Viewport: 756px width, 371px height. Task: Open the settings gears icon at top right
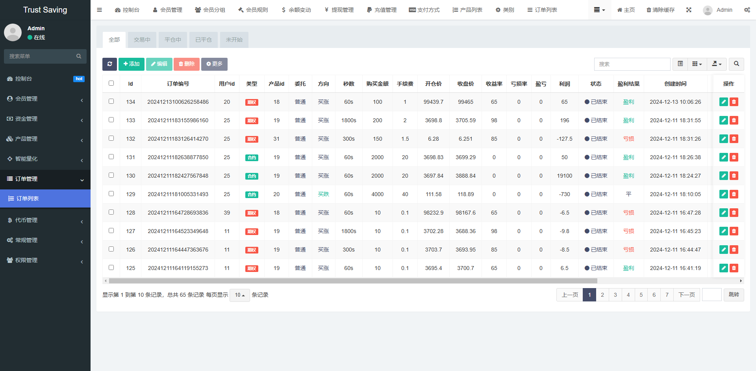[x=747, y=10]
